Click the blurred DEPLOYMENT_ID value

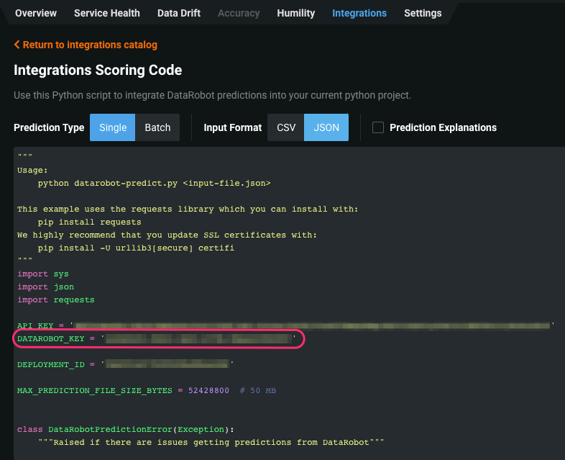point(167,364)
